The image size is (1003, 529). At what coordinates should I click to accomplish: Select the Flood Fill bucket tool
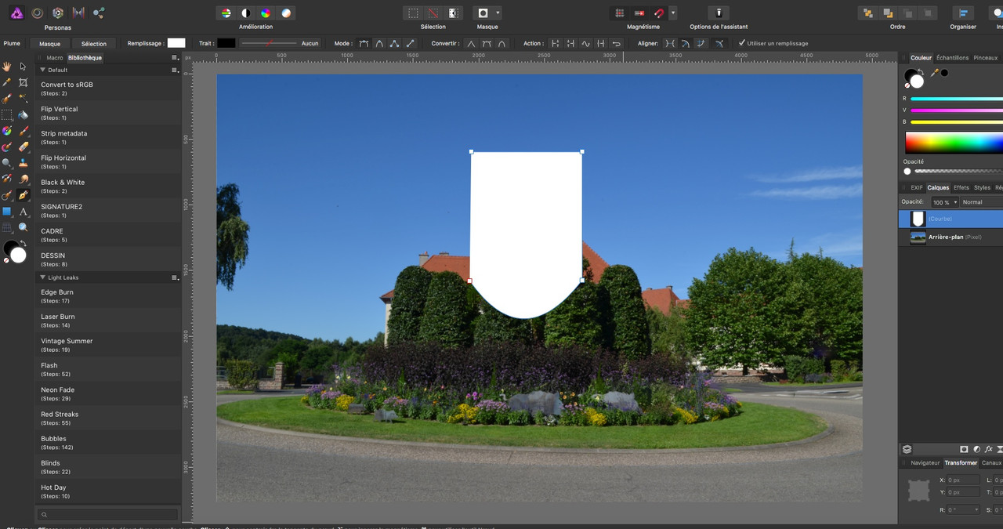coord(24,114)
